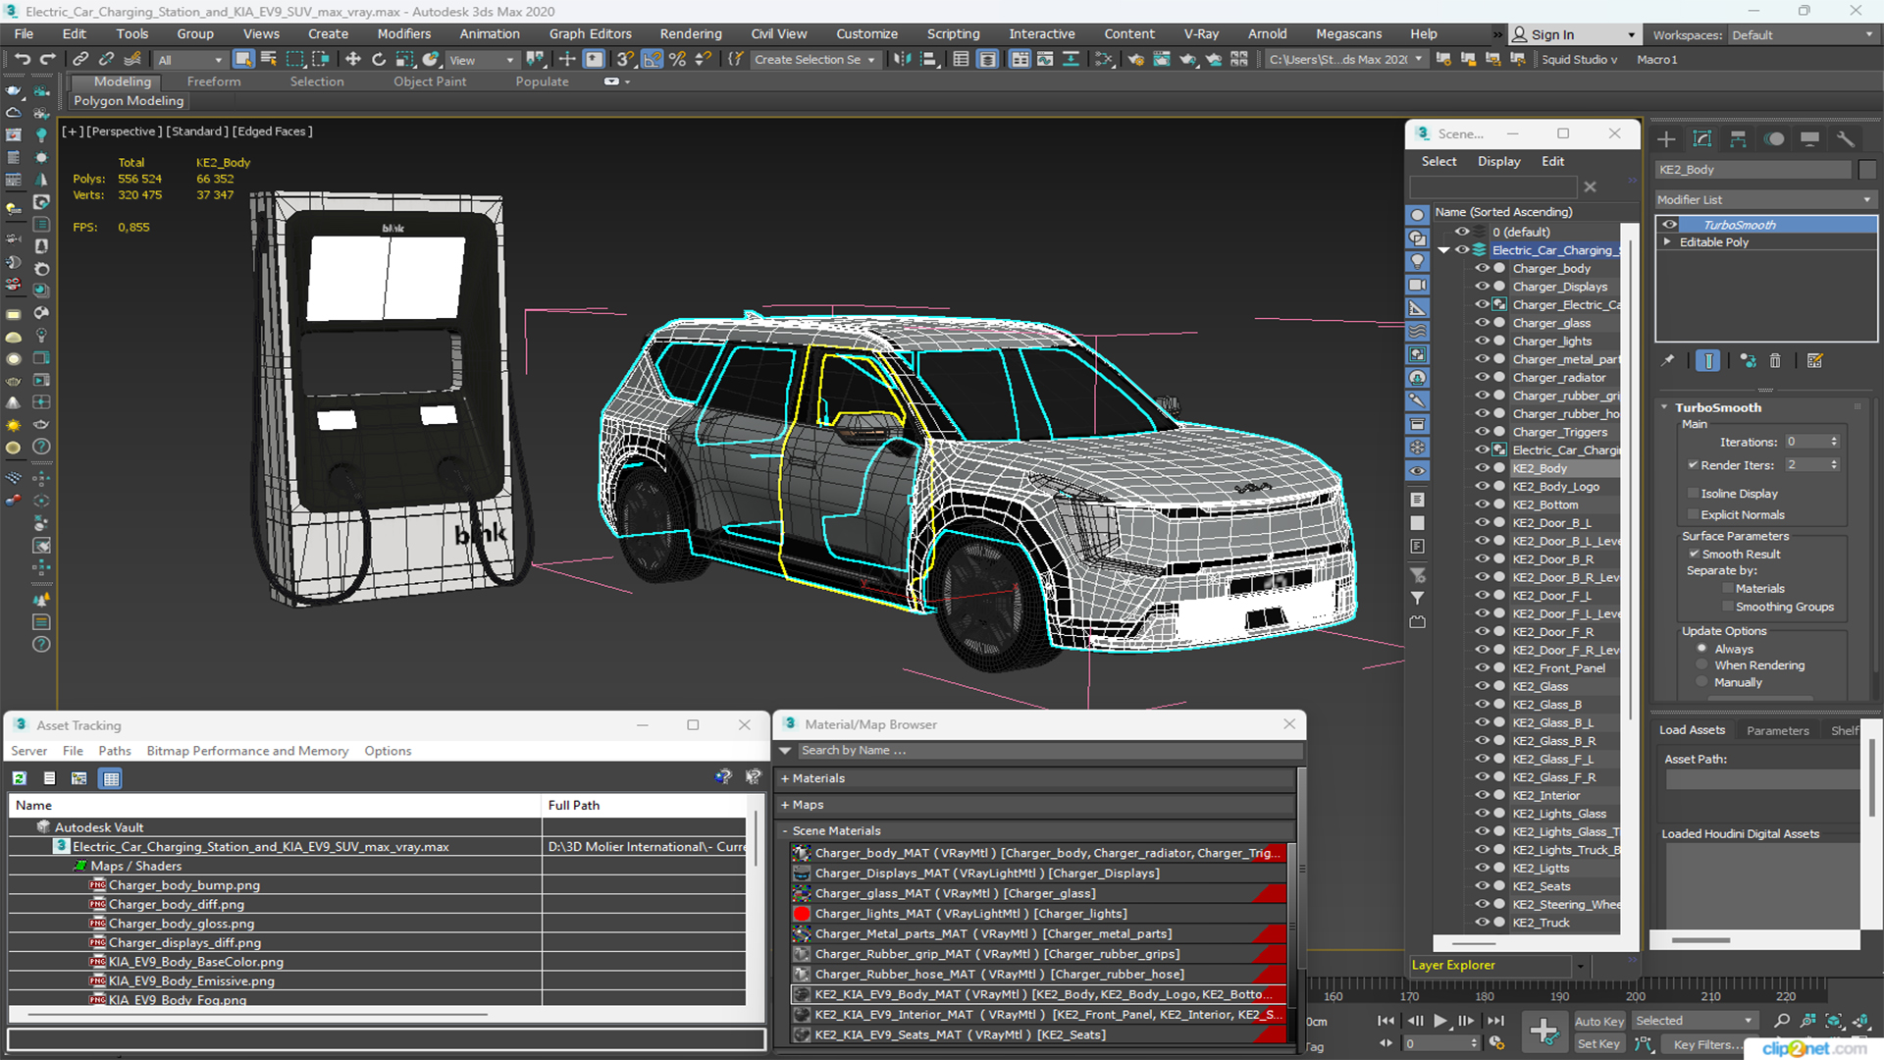This screenshot has width=1884, height=1060.
Task: Open the reference coordinate View dropdown
Action: [x=481, y=60]
